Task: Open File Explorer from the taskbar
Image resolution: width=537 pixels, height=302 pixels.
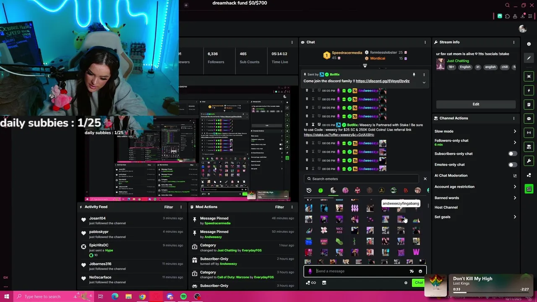Action: 128,297
